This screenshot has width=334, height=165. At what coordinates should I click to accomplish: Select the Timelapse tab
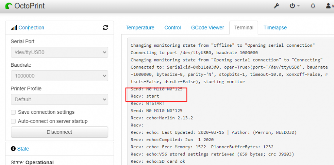point(275,28)
